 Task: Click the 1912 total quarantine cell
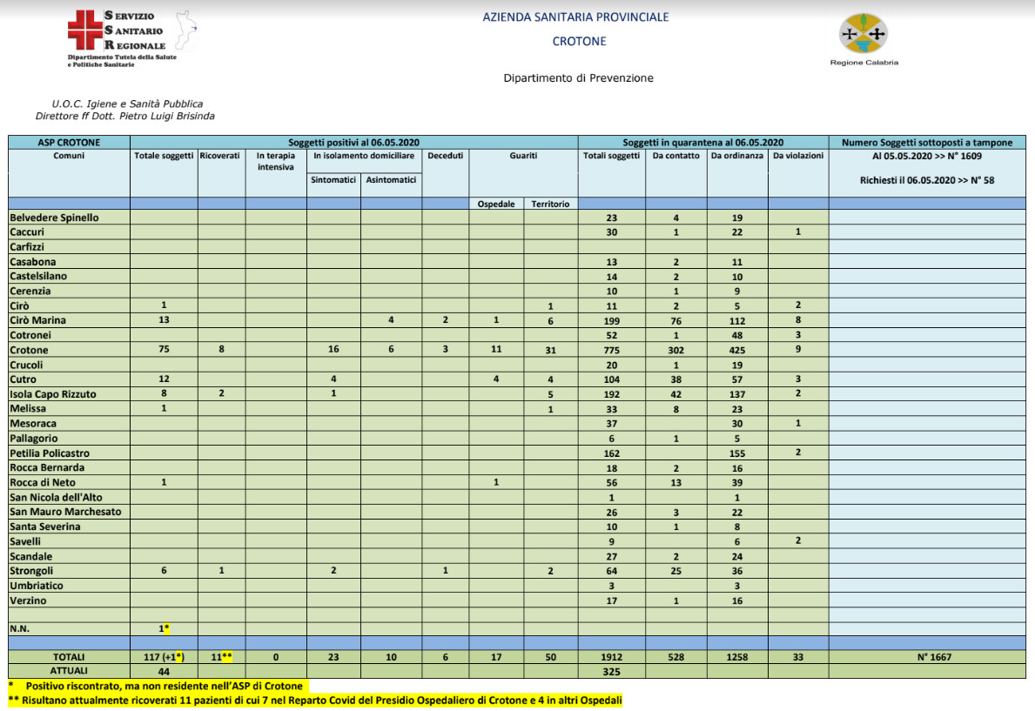tap(610, 657)
